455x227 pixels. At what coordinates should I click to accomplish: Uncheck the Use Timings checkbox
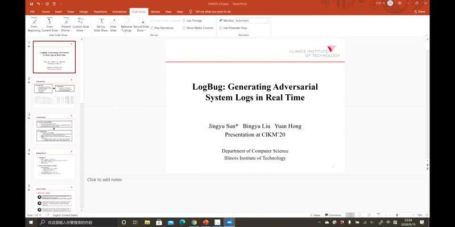point(184,20)
